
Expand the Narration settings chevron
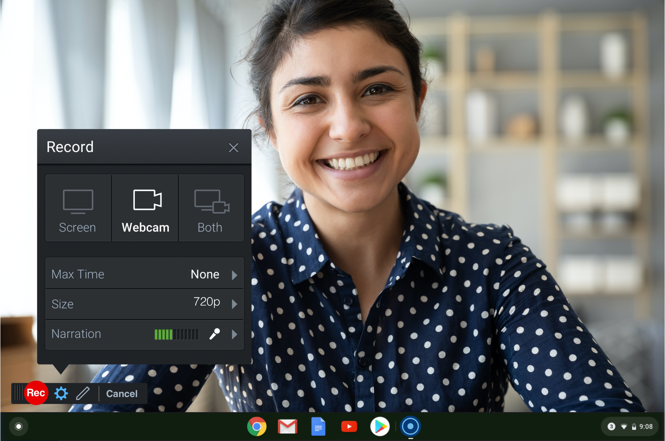coord(234,334)
